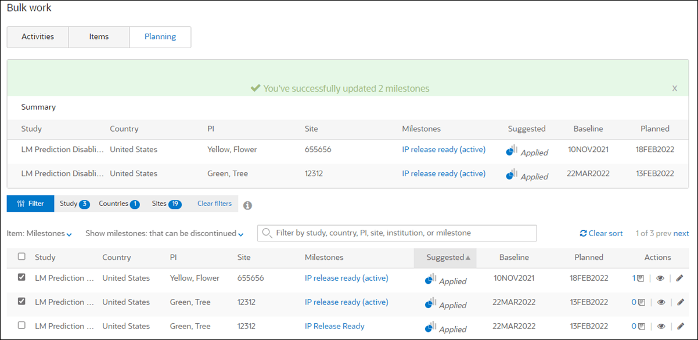Go to next page using the next link
Screen dimensions: 698x340
pyautogui.click(x=681, y=233)
